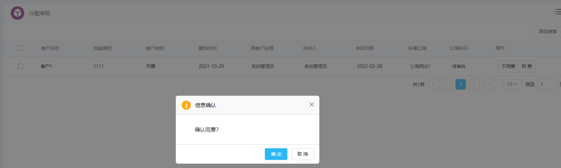
Task: Click the 建档时间 column header
Action: coord(208,48)
